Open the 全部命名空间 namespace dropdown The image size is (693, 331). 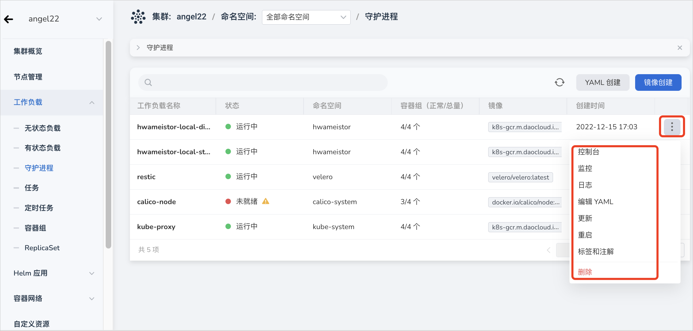306,17
